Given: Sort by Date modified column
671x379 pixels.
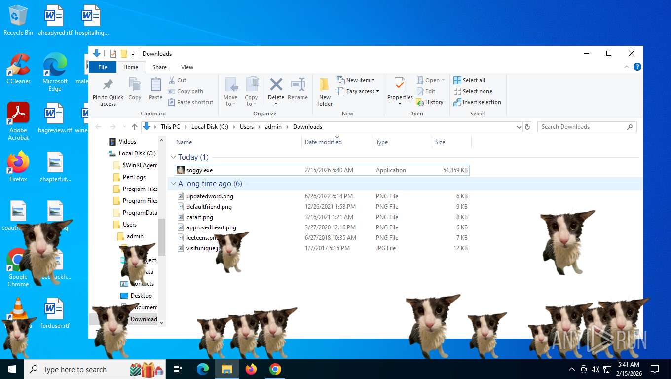Looking at the screenshot, I should [x=323, y=142].
